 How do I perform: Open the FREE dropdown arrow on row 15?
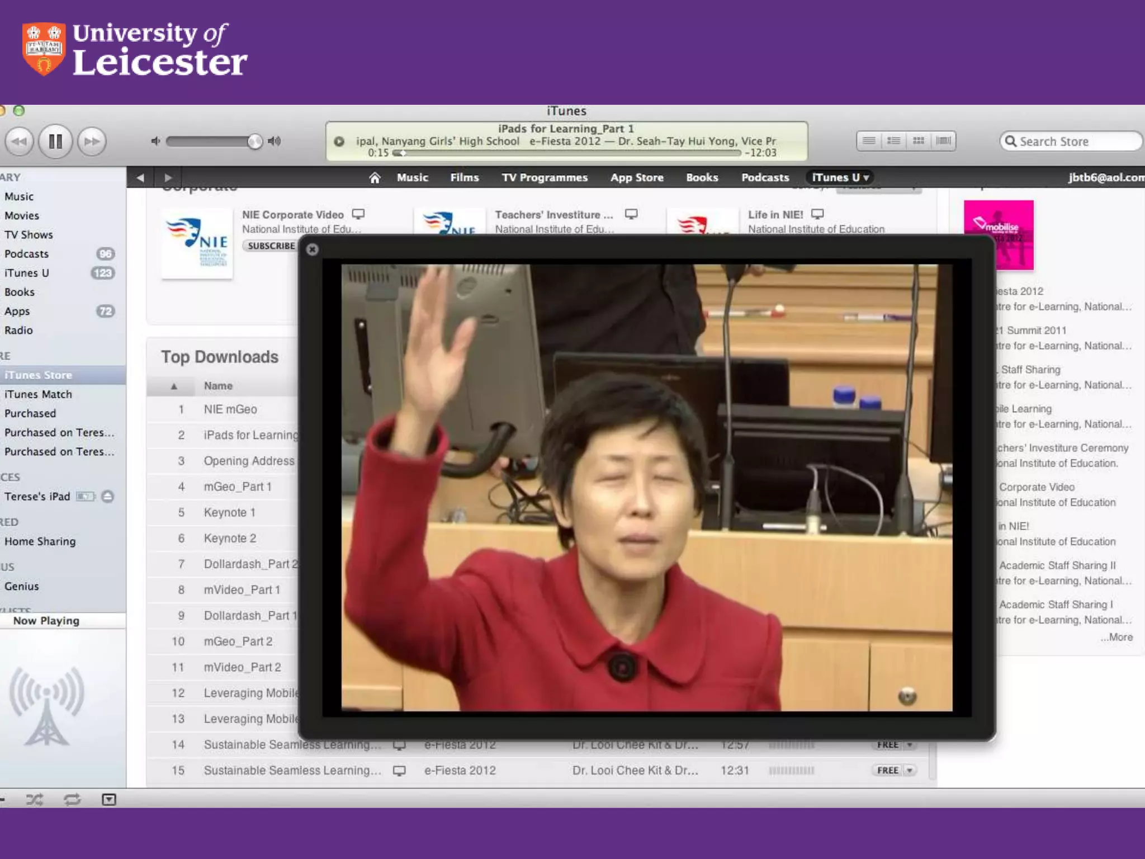pyautogui.click(x=910, y=771)
